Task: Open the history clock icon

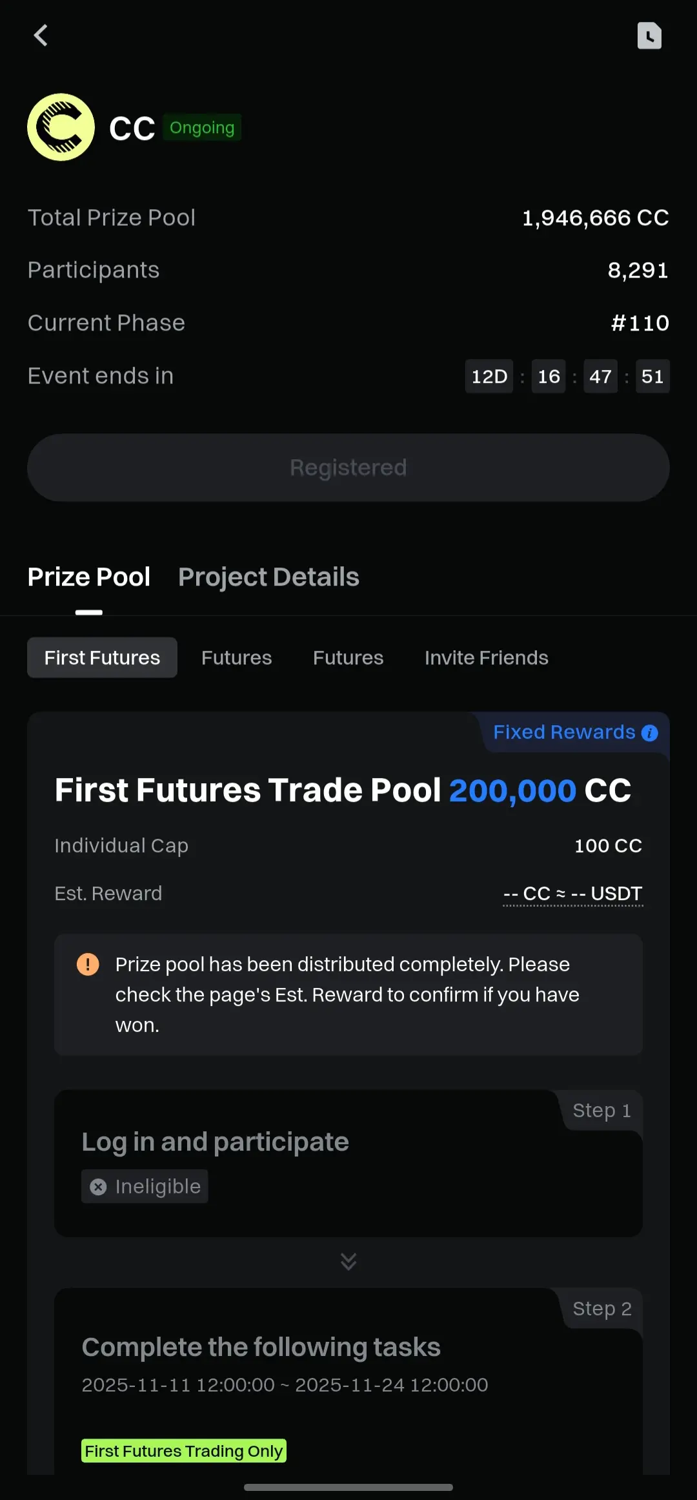Action: [x=649, y=36]
